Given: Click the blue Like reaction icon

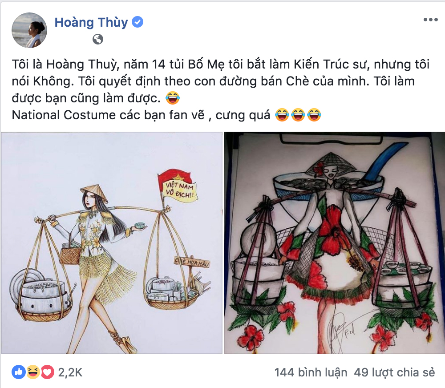Looking at the screenshot, I should [x=18, y=372].
